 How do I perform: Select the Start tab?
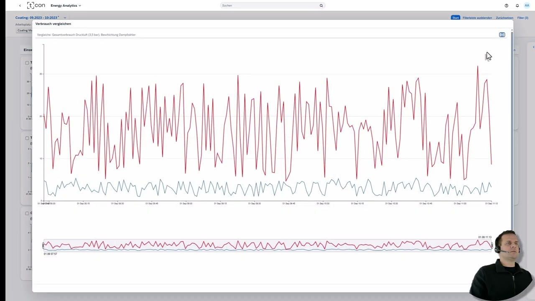456,18
